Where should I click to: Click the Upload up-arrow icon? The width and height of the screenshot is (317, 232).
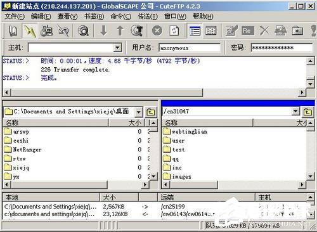(120, 31)
